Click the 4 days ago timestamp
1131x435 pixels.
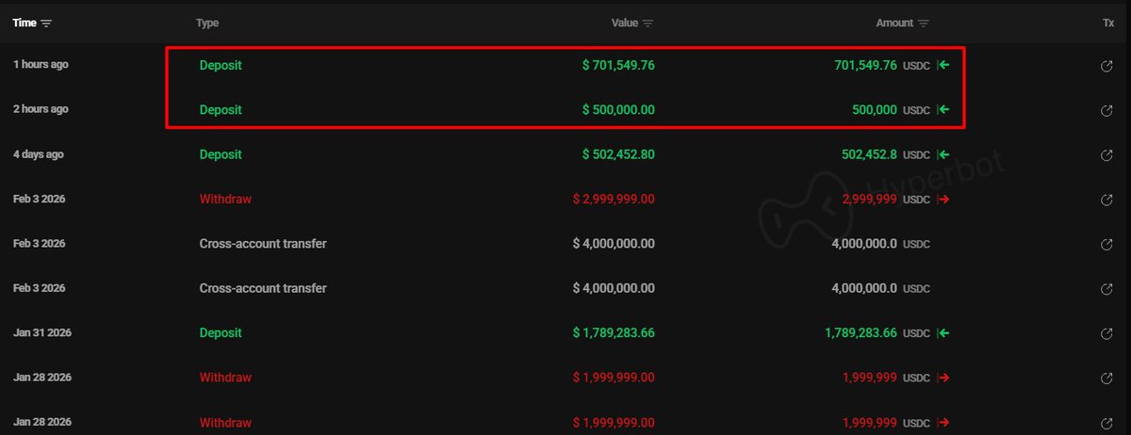click(x=41, y=153)
